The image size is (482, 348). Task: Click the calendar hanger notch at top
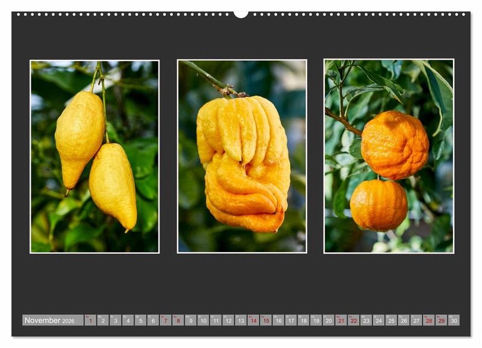tap(241, 14)
